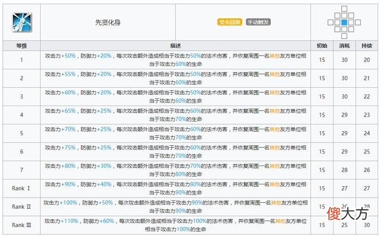Image resolution: width=380 pixels, height=236 pixels.
Task: Click the description with 攻击力+80%
Action: tap(176, 170)
